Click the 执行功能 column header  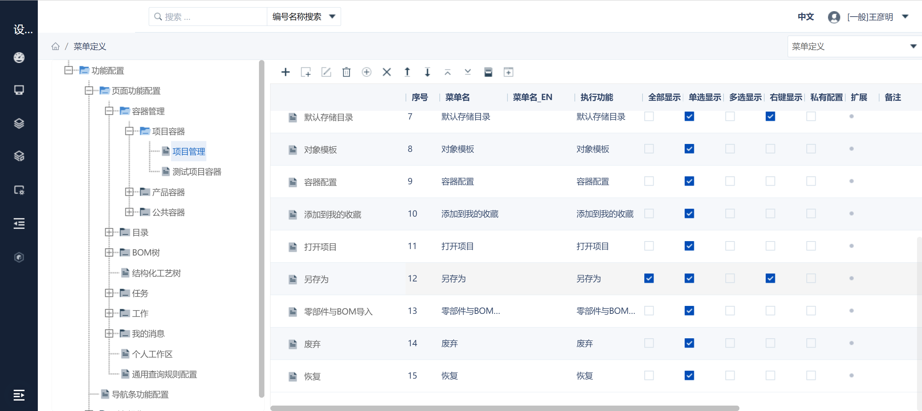click(597, 97)
